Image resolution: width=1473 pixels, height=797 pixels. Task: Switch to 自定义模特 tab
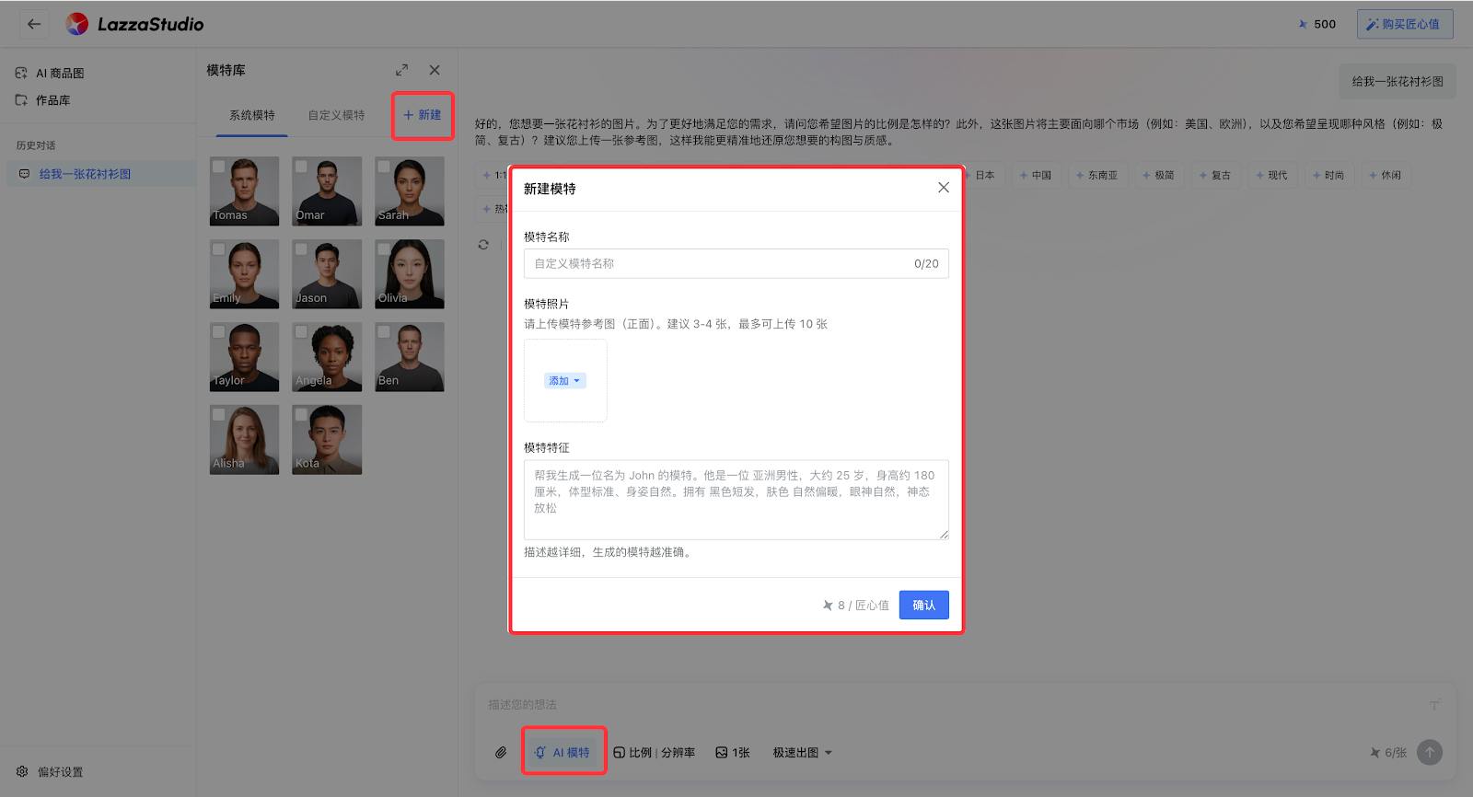(x=336, y=116)
